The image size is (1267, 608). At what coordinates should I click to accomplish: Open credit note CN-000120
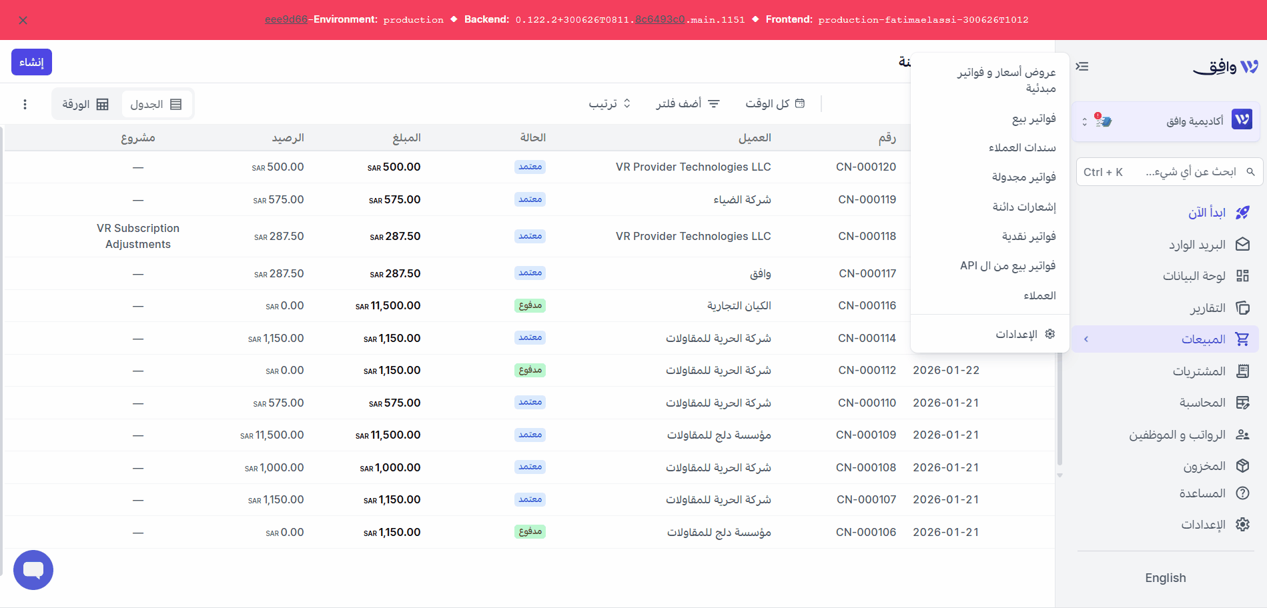(x=866, y=167)
